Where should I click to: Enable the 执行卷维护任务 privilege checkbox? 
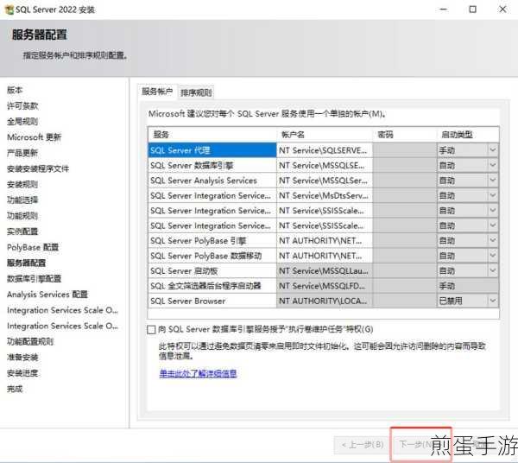151,329
